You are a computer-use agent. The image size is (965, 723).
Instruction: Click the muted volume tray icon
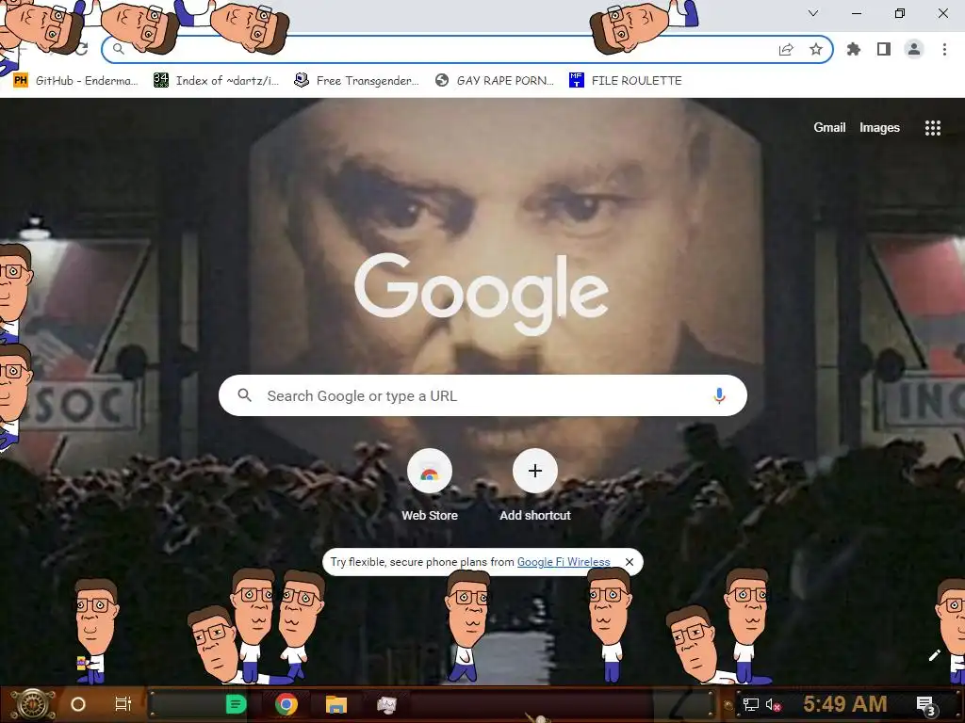pos(773,704)
